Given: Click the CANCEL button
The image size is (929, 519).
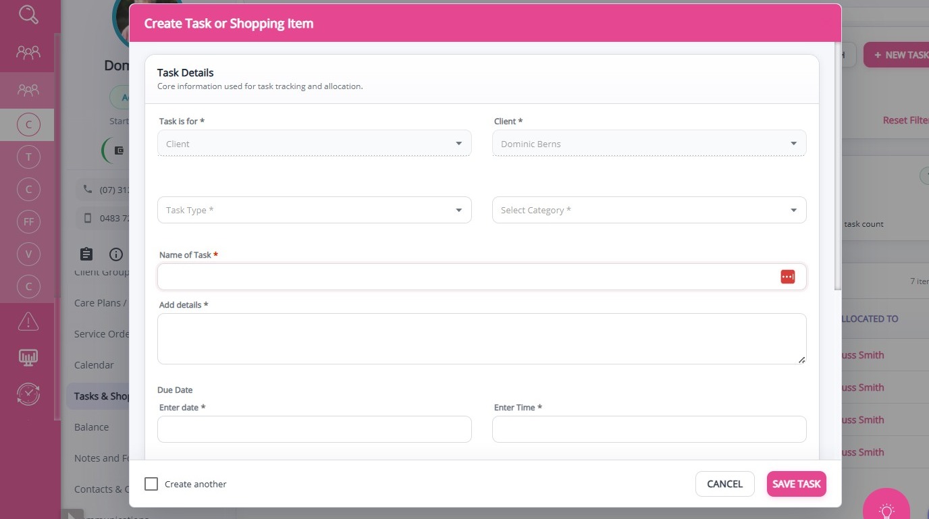Looking at the screenshot, I should pyautogui.click(x=725, y=484).
